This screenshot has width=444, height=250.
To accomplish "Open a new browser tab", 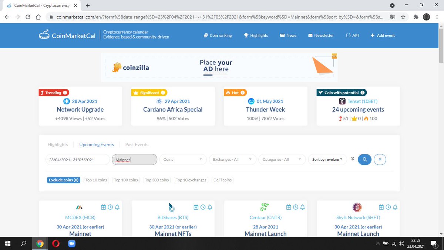I will click(x=88, y=6).
